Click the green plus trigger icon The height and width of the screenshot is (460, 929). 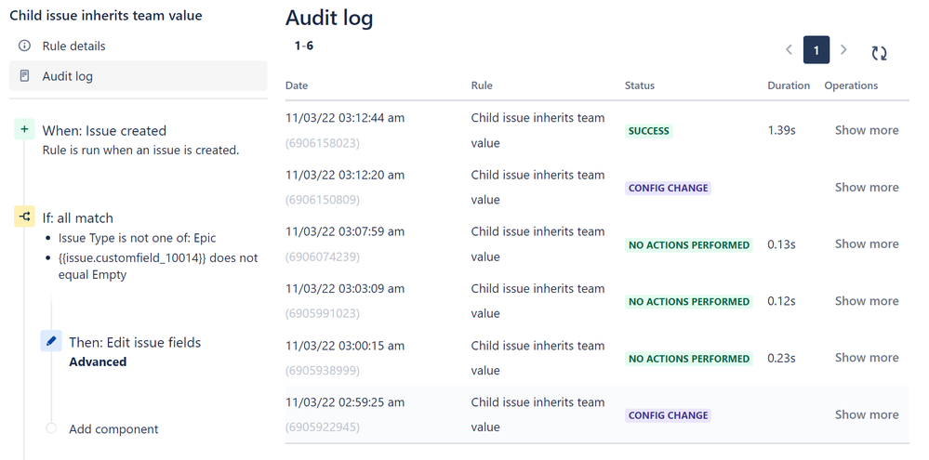(x=24, y=128)
